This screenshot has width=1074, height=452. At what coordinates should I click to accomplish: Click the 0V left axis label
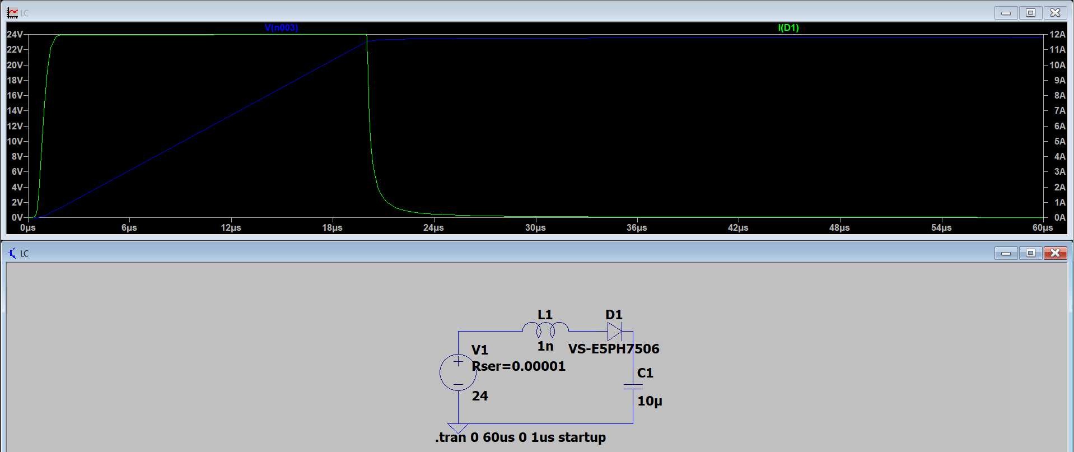click(17, 217)
